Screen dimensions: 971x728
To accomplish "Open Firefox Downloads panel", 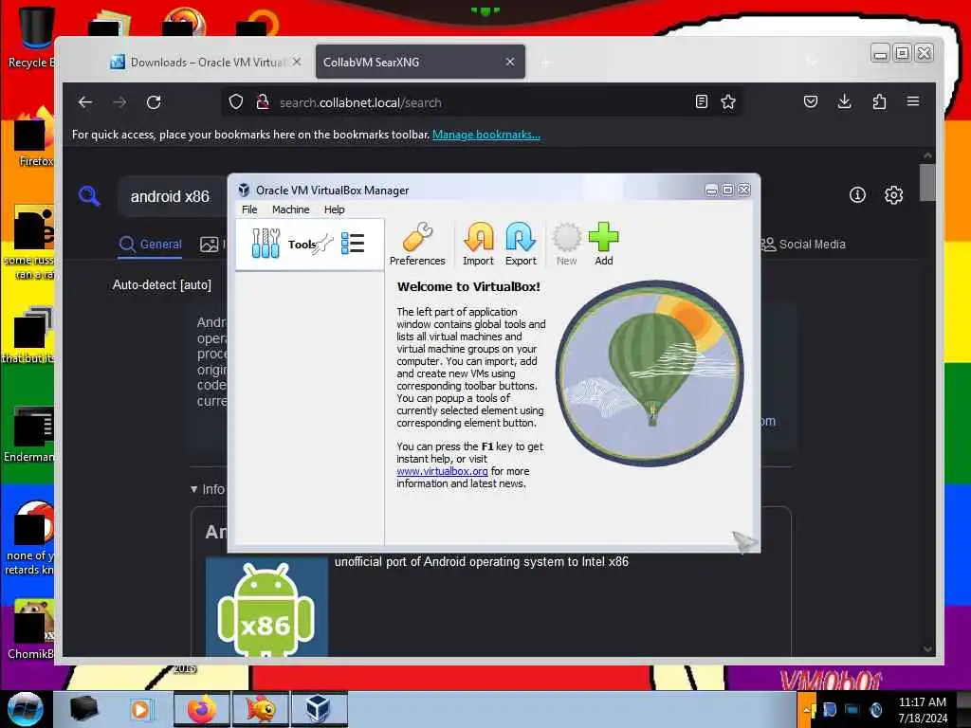I will click(x=845, y=101).
